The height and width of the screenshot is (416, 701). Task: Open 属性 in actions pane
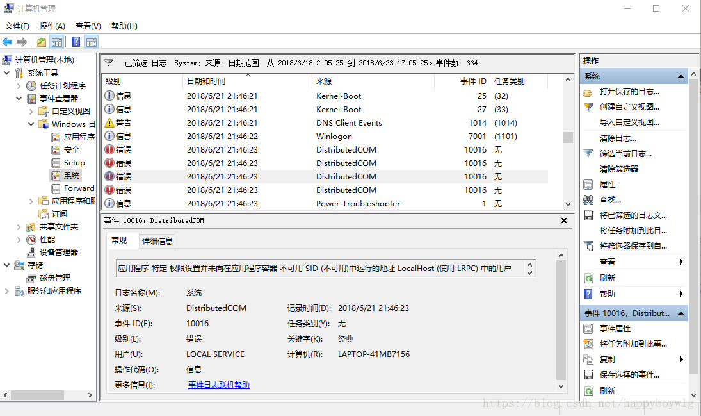pyautogui.click(x=607, y=185)
